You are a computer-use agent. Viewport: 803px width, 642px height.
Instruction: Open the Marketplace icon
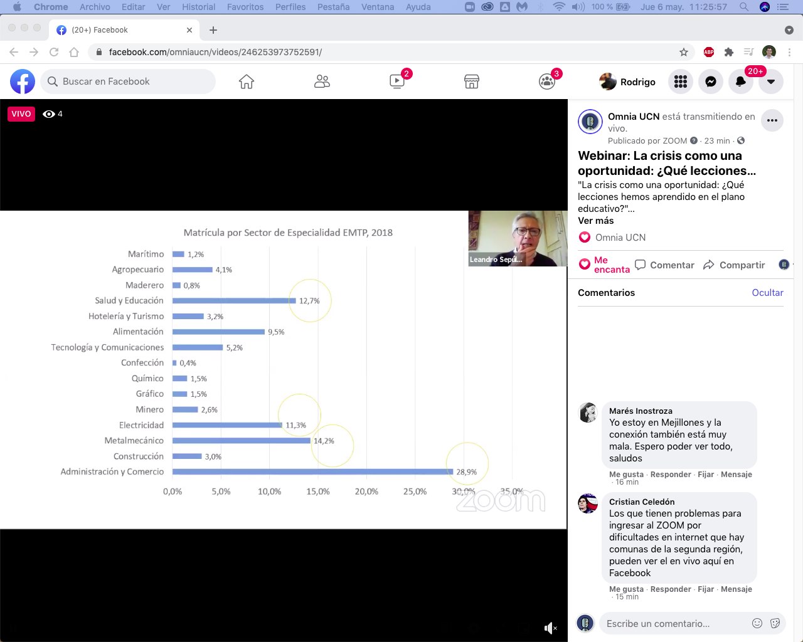472,82
